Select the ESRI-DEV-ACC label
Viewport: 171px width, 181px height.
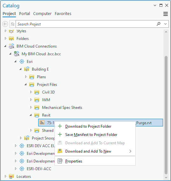39,169
